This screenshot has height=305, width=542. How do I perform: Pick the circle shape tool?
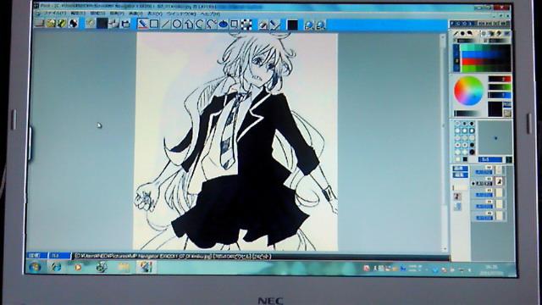177,25
